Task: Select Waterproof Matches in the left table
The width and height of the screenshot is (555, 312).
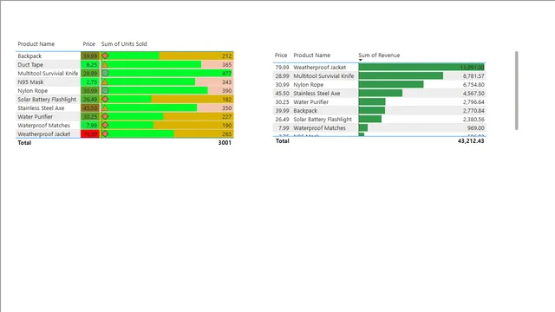Action: [x=44, y=125]
